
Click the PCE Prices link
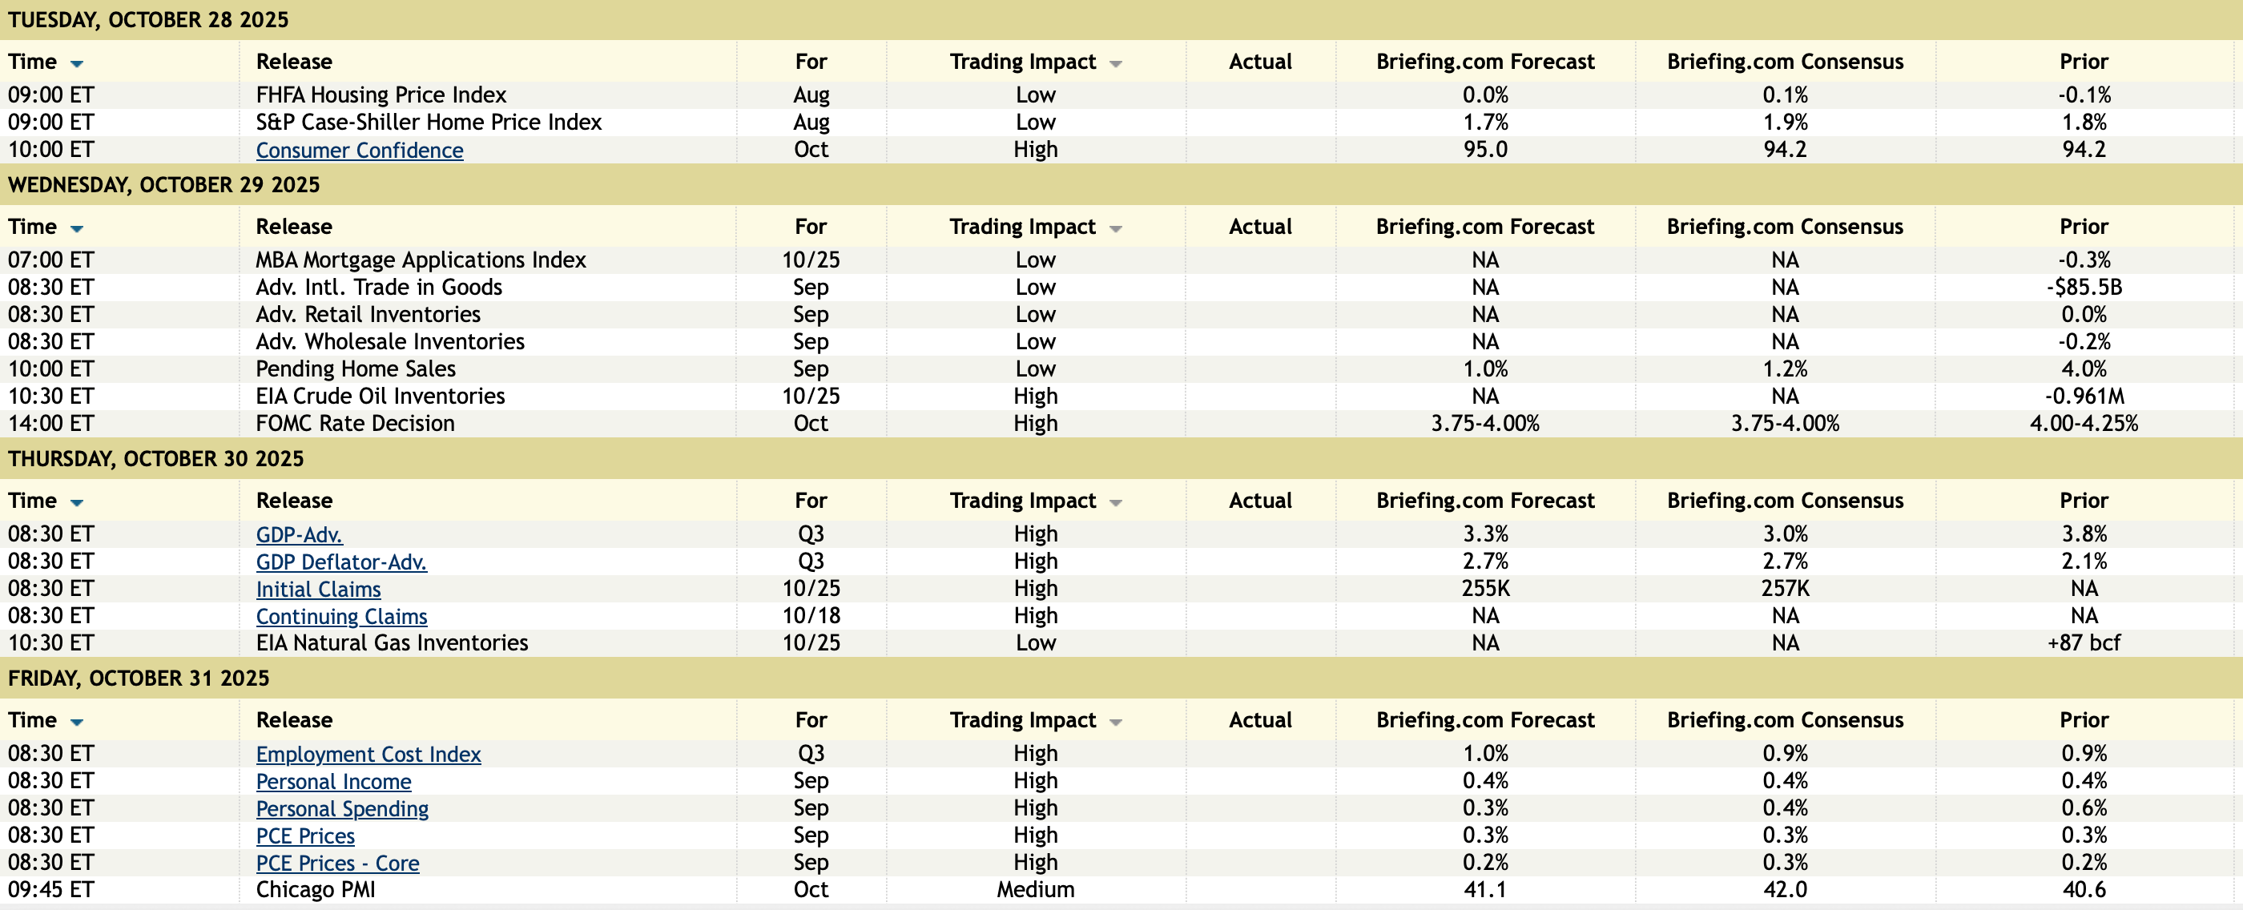[x=304, y=836]
